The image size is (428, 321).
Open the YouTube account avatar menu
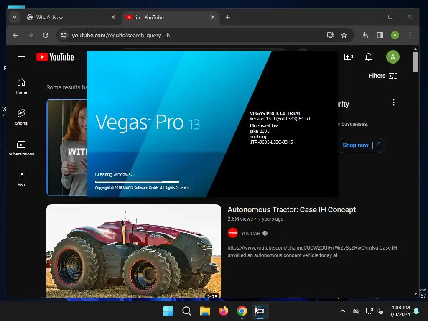(393, 57)
